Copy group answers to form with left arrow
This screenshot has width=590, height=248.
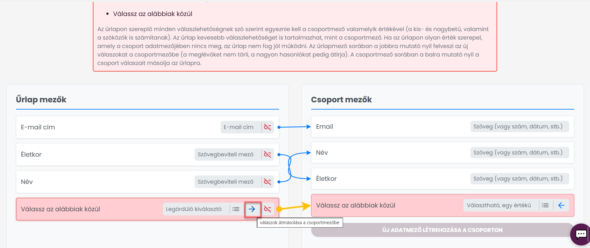click(x=561, y=205)
